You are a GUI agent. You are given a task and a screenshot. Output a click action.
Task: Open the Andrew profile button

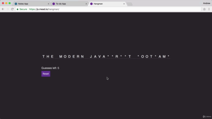click(206, 3)
